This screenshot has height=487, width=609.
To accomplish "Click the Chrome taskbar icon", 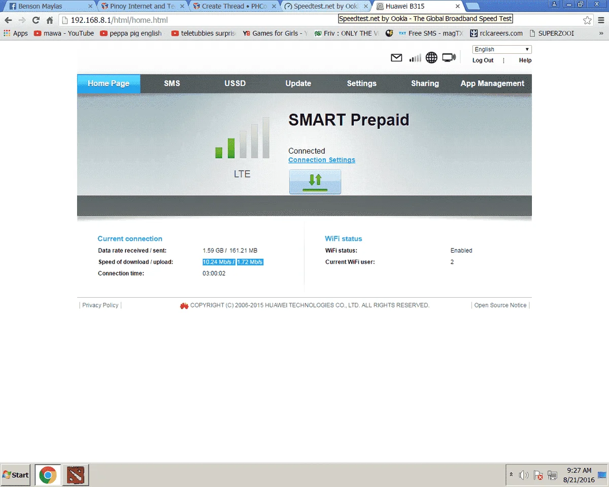I will point(48,475).
